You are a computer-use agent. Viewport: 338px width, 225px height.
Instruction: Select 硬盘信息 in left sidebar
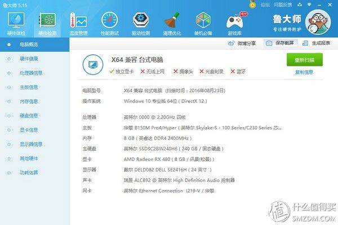(34, 116)
